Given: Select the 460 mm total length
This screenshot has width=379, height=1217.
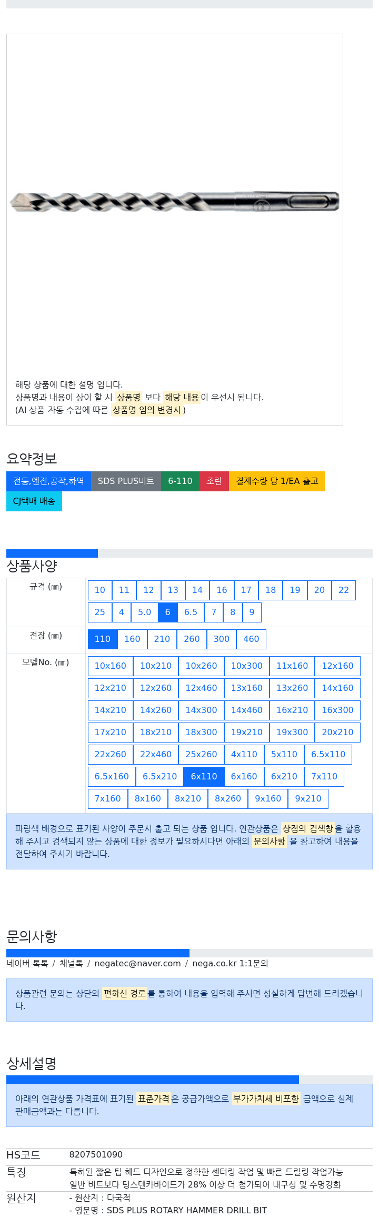Looking at the screenshot, I should click(x=251, y=639).
